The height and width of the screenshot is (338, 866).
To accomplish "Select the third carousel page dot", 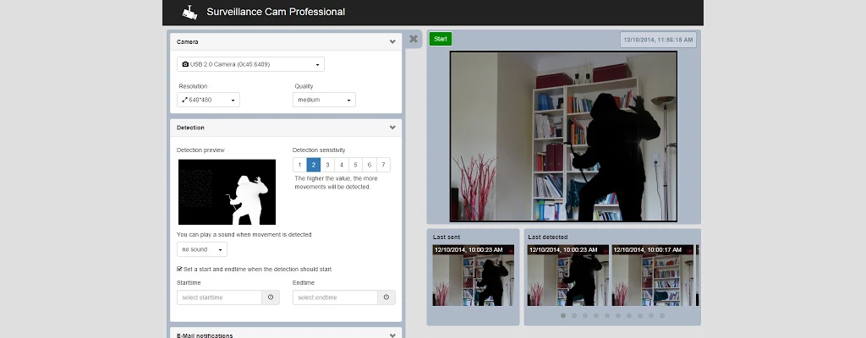I will click(x=585, y=316).
